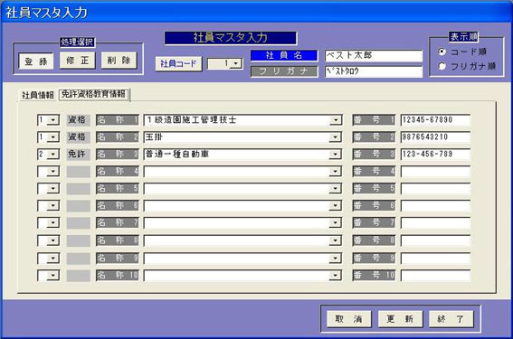Open the type dropdown in row 5
Viewport: 513px width, 339px height.
(53, 189)
